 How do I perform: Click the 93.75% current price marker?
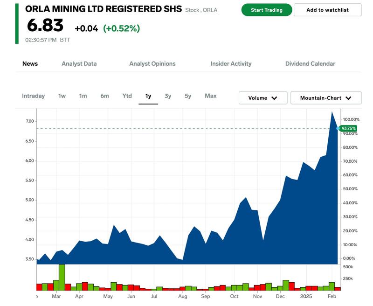pyautogui.click(x=348, y=128)
